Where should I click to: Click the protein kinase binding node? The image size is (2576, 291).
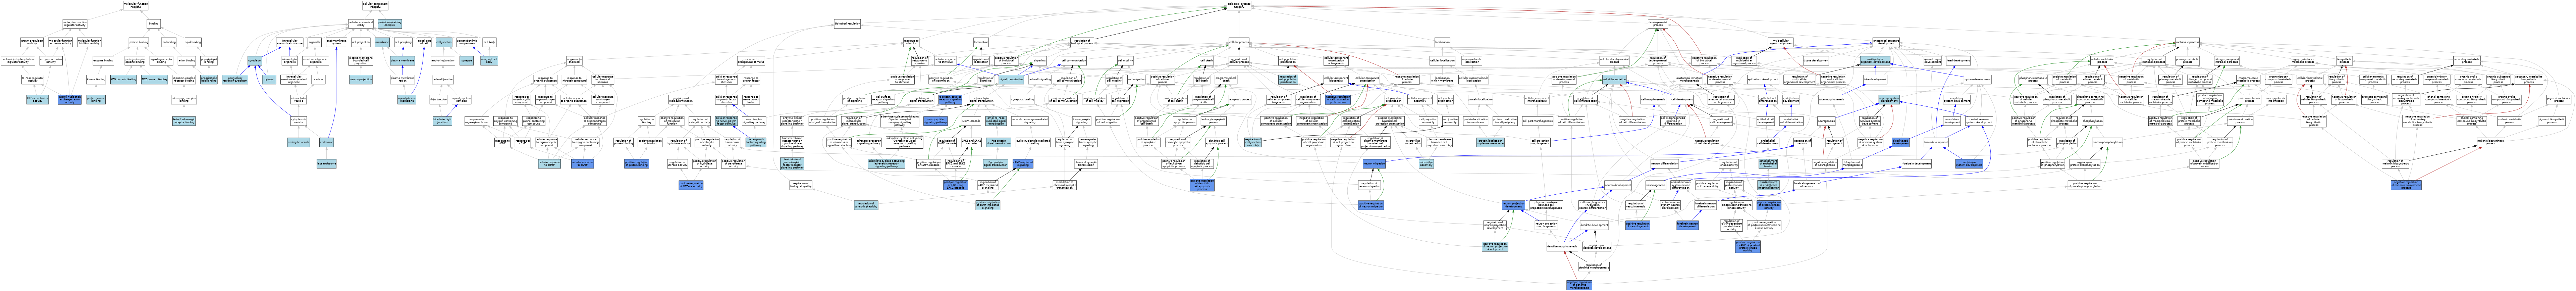point(96,100)
